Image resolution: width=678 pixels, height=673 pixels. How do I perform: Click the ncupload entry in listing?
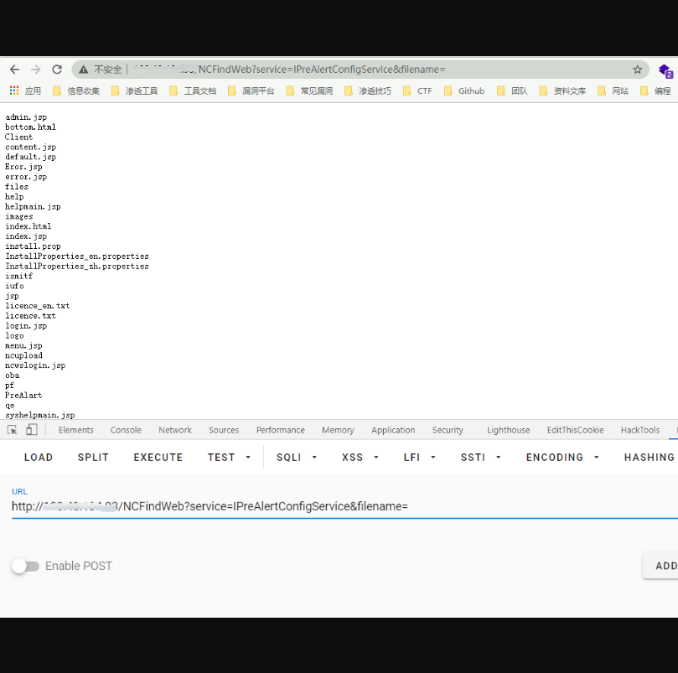point(23,355)
